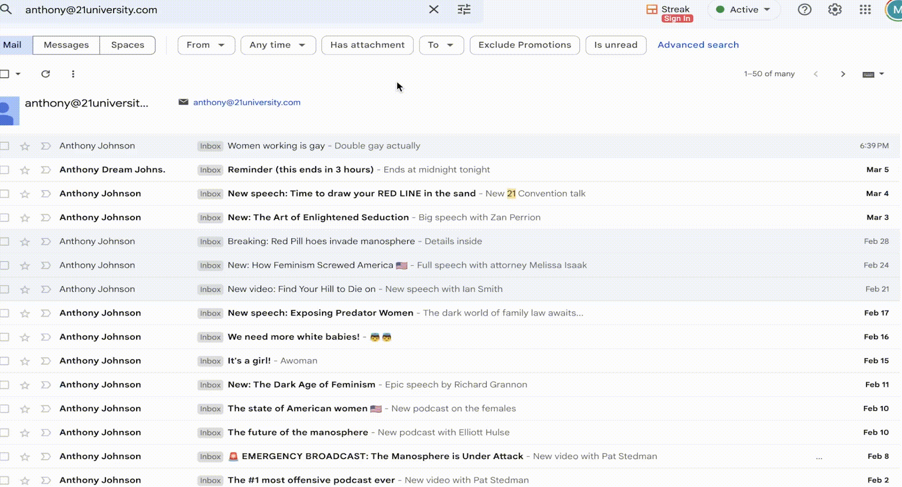Image resolution: width=902 pixels, height=487 pixels.
Task: Open the Settings gear
Action: (x=835, y=9)
